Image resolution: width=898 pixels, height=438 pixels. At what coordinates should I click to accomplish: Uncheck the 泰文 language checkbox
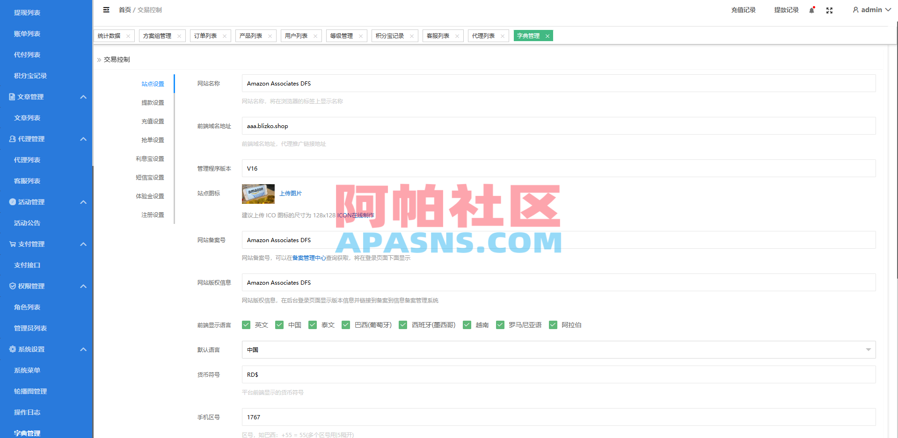(313, 324)
